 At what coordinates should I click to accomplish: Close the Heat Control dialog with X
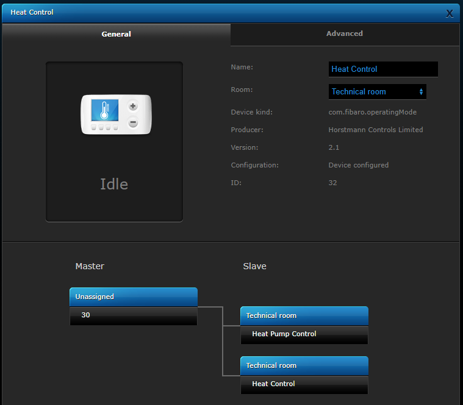pyautogui.click(x=450, y=13)
